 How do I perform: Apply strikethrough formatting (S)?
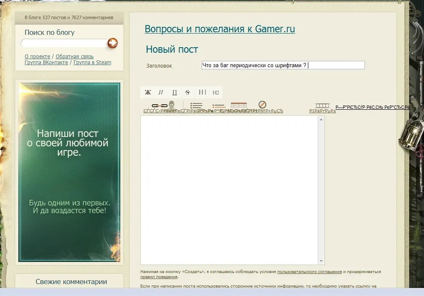pos(188,92)
